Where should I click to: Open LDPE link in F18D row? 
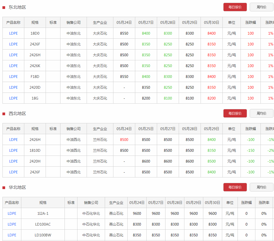[x=13, y=77]
